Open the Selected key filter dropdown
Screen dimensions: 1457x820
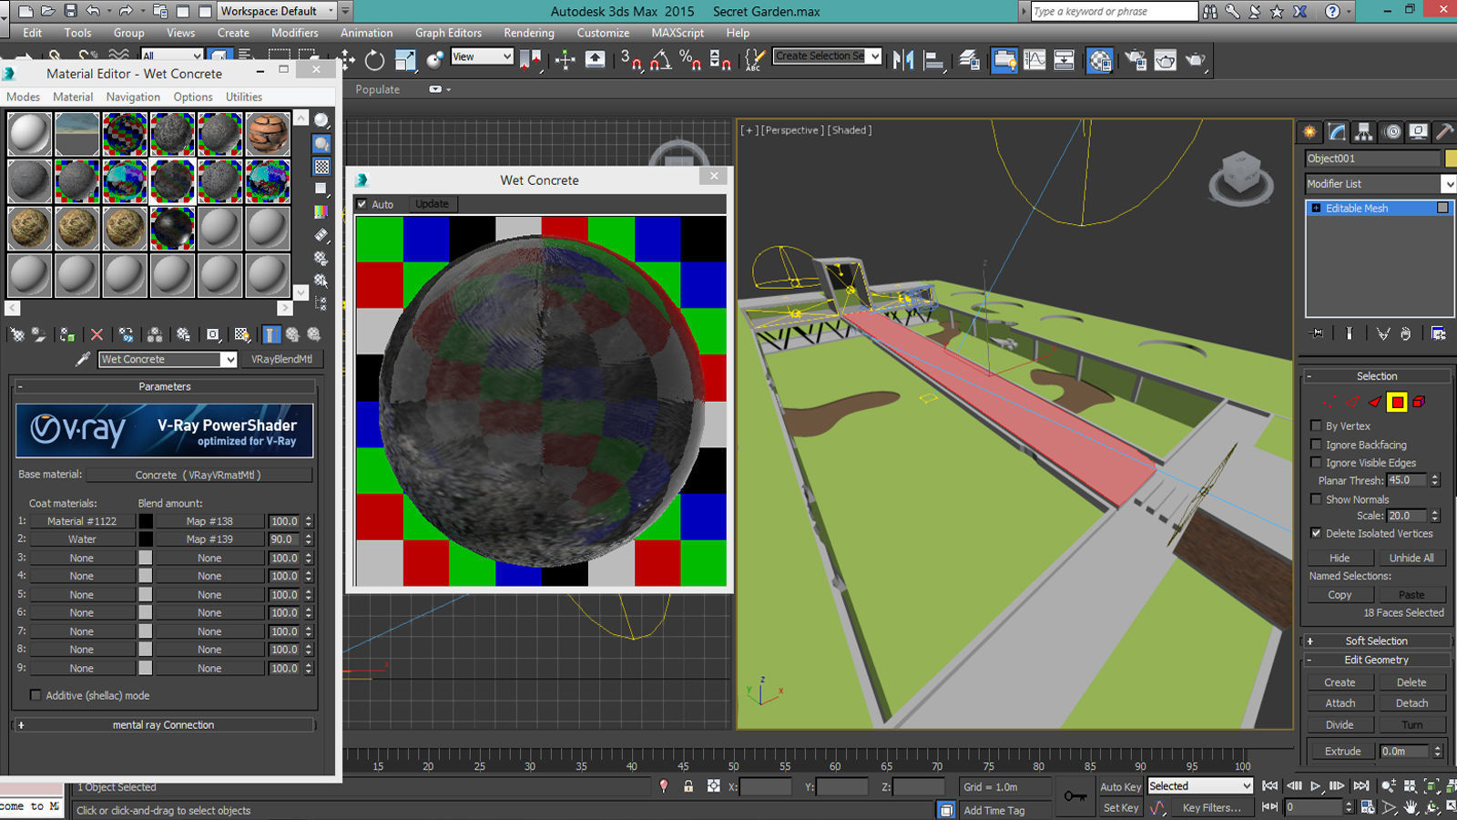[1200, 786]
